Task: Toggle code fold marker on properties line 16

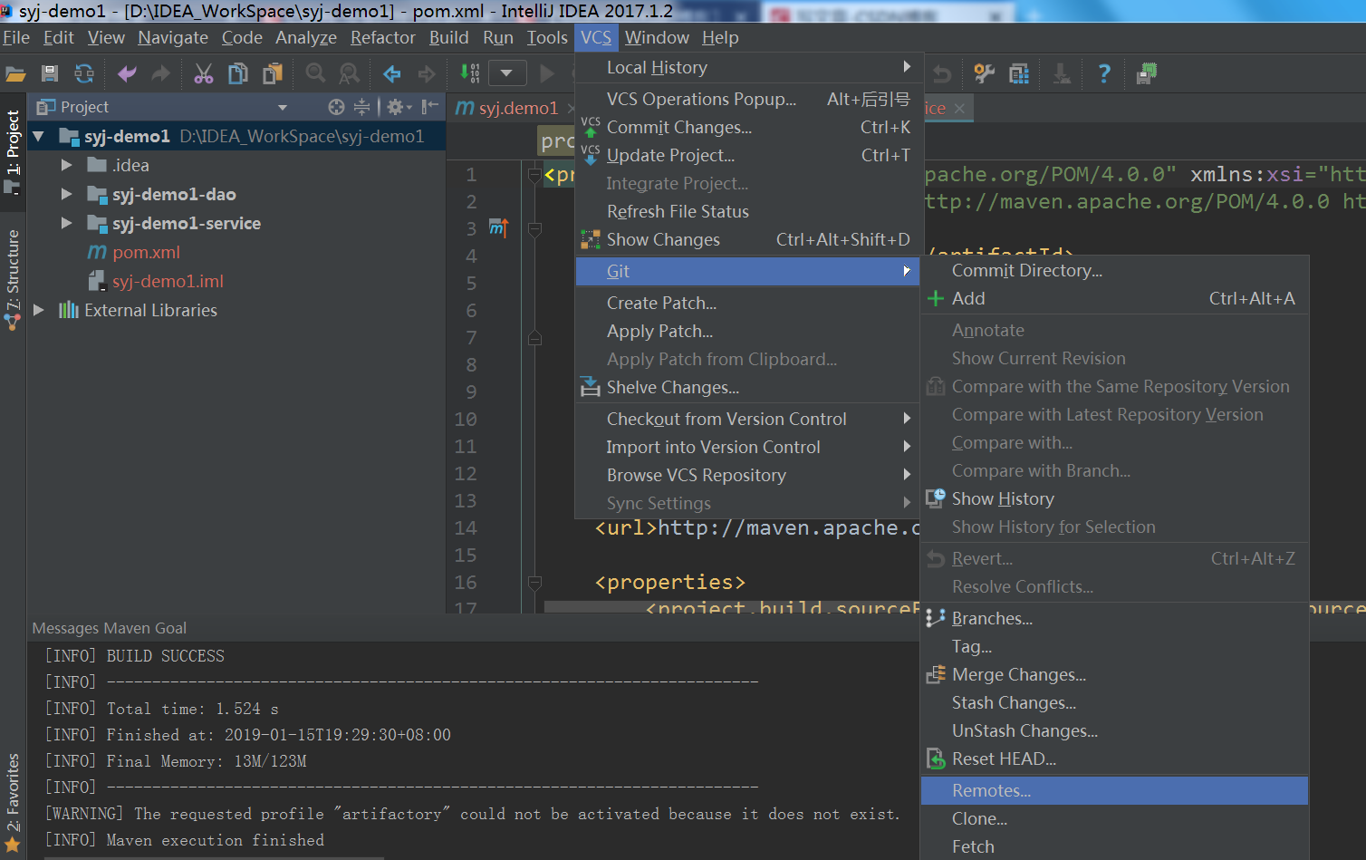Action: click(x=534, y=582)
